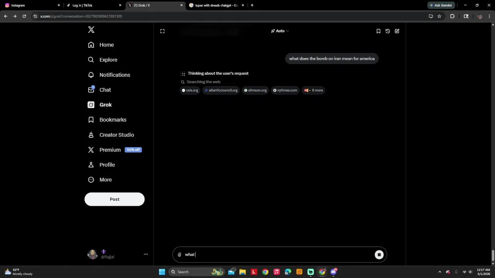The width and height of the screenshot is (495, 278).
Task: Go forward in browser history
Action: 15,16
